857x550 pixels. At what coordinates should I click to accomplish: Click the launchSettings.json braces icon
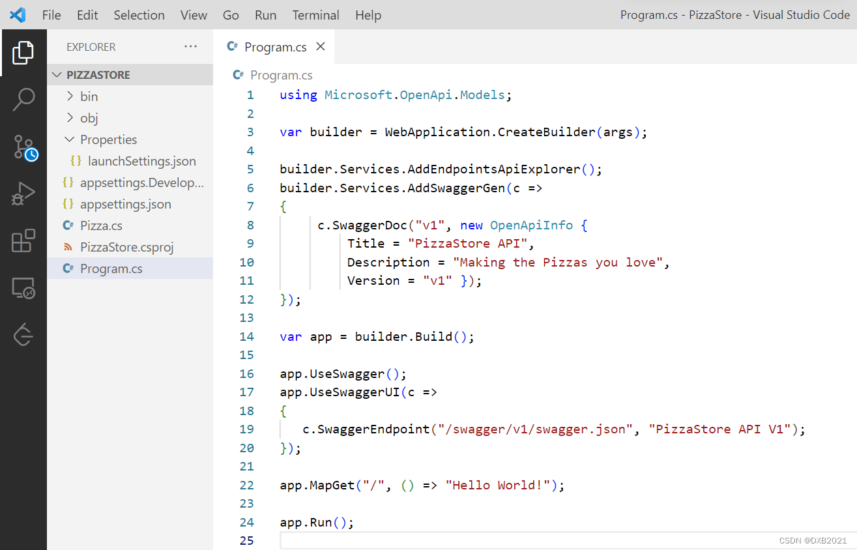pos(76,161)
